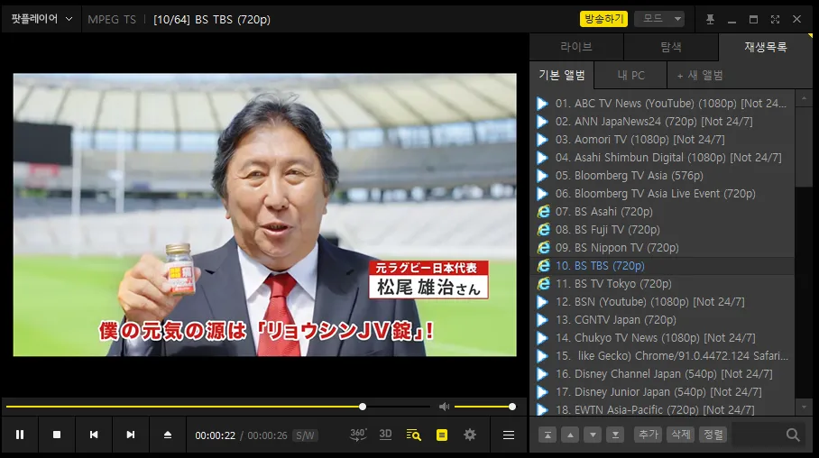Click the 방송하기 button

[x=603, y=19]
